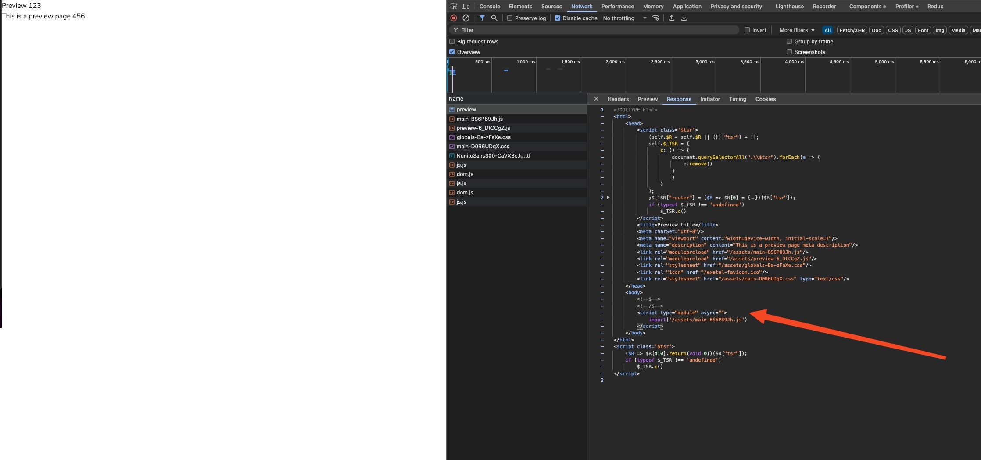Select globals-Ba-zFaXe.css request
Screen dimensions: 981x460
(x=517, y=137)
